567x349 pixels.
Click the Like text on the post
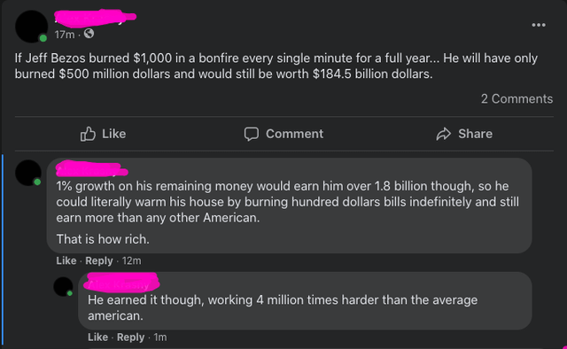tap(114, 134)
